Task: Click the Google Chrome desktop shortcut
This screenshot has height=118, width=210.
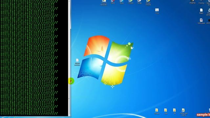Action: 148,3
